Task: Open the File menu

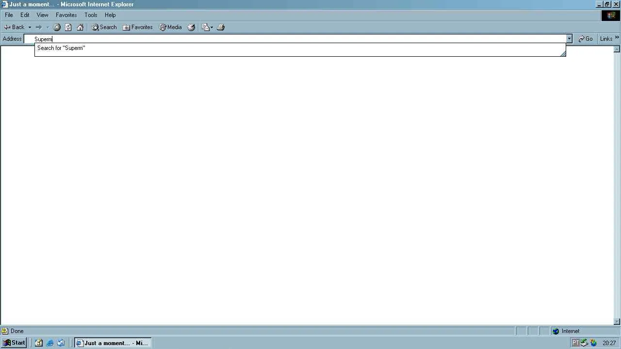Action: (x=9, y=15)
